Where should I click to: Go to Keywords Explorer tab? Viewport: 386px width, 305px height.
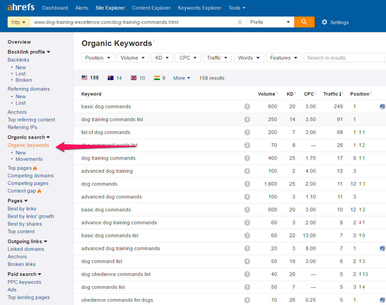pos(199,8)
